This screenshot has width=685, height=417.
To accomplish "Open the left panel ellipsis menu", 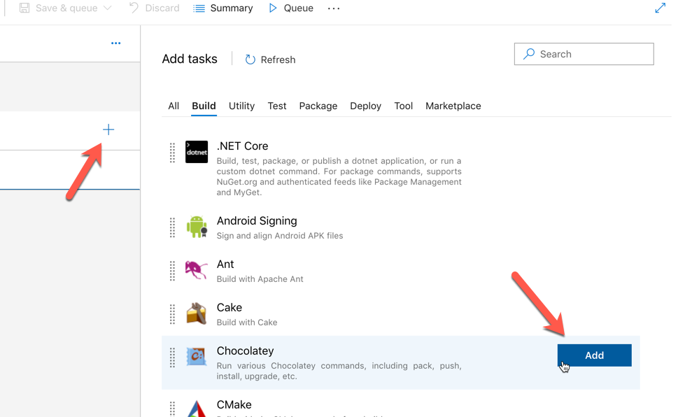I will click(116, 43).
